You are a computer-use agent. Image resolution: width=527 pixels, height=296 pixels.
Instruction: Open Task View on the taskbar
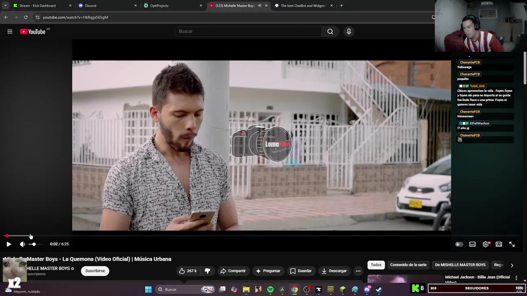pos(222,289)
